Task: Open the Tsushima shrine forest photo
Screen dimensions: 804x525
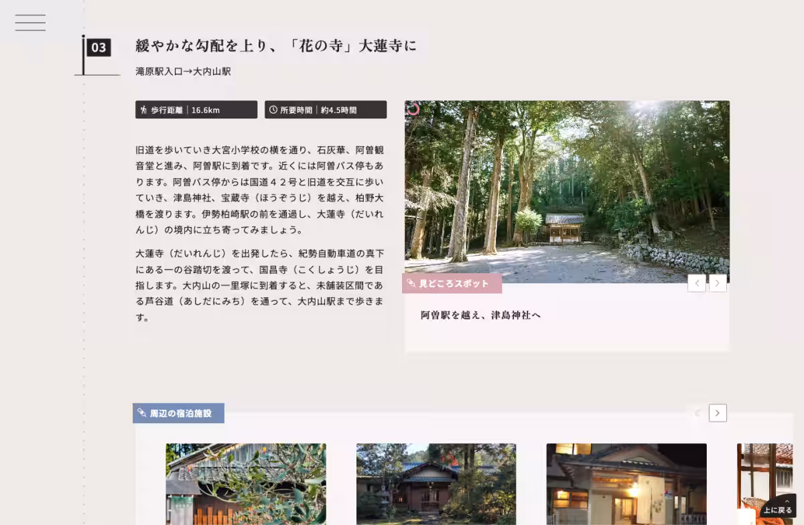Action: click(566, 191)
